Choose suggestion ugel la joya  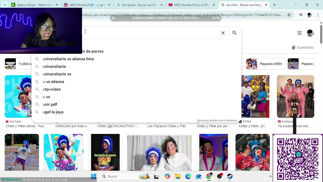(x=136, y=112)
